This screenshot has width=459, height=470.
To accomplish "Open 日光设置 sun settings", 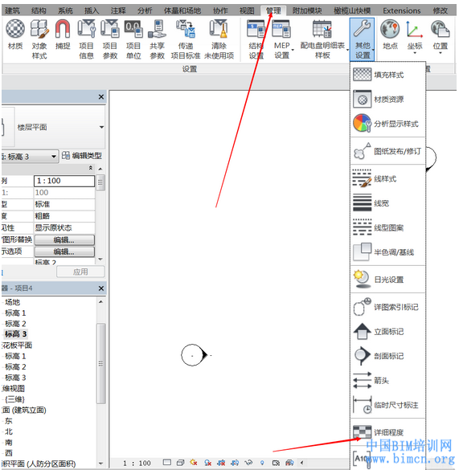I will pyautogui.click(x=388, y=280).
